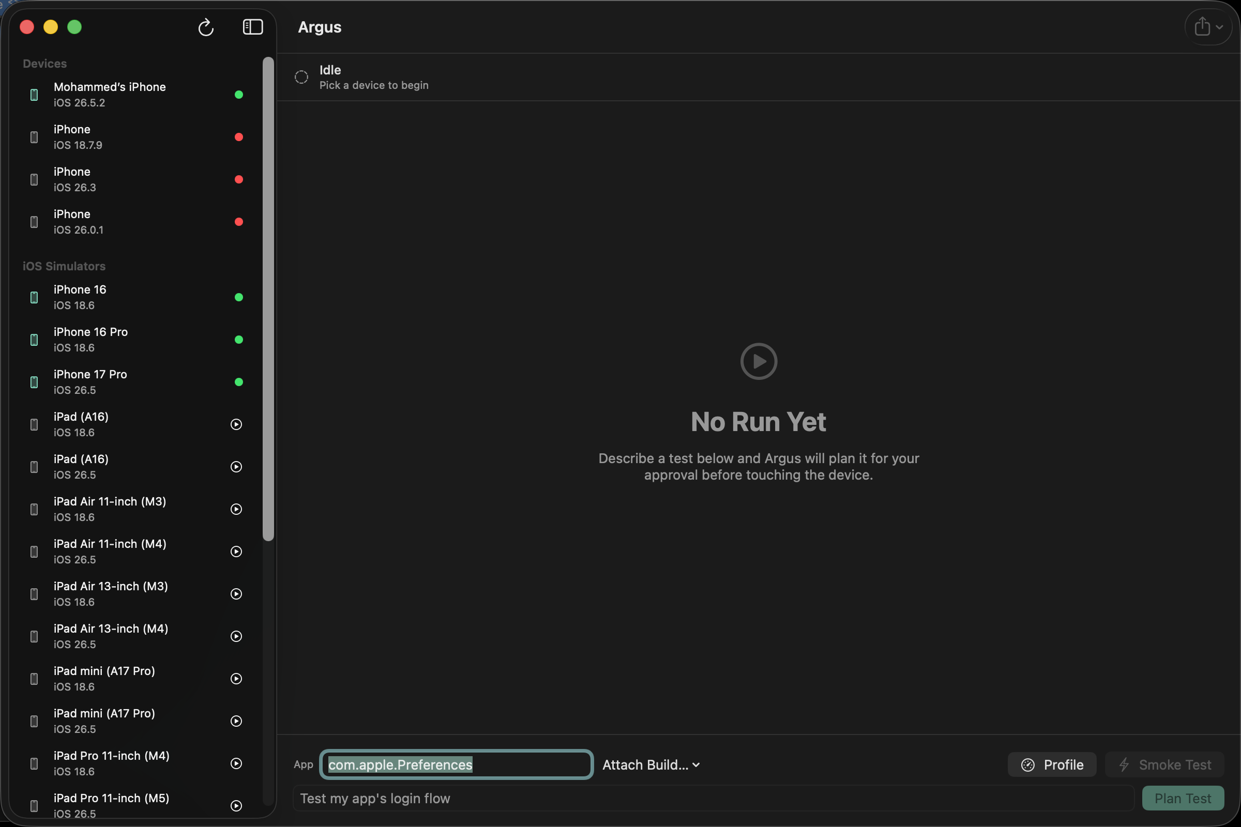Focus the App bundle identifier field
This screenshot has height=827, width=1241.
pyautogui.click(x=457, y=765)
